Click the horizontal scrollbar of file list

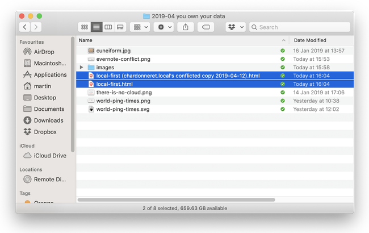[176, 199]
